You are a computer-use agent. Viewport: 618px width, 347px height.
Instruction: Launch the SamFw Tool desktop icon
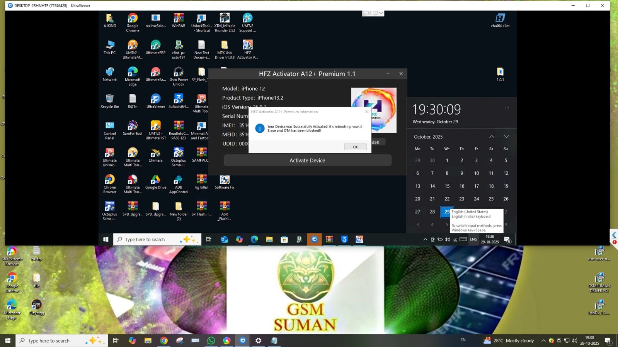point(133,128)
